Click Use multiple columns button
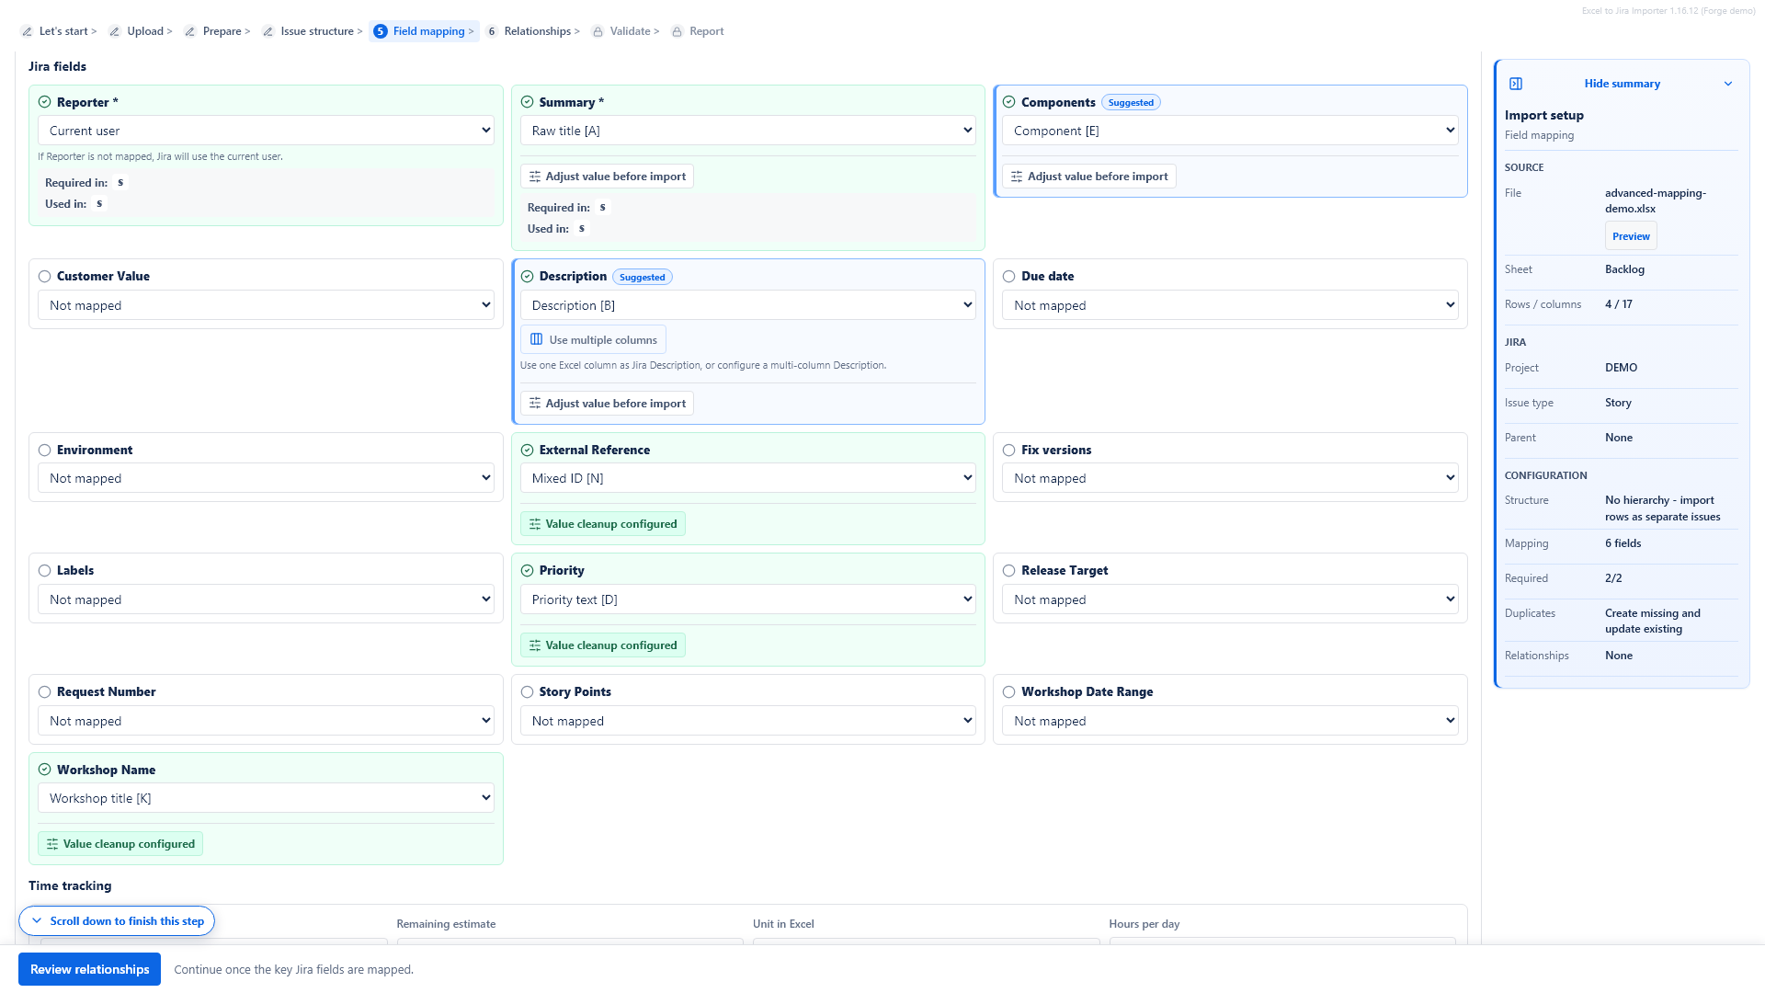 pos(593,339)
